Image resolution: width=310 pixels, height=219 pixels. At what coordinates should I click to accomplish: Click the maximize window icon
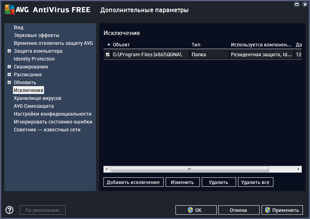297,4
